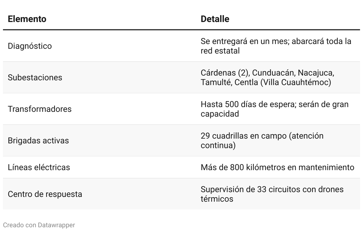The image size is (363, 232).
Task: Select the Diagnóstico row label
Action: 30,46
